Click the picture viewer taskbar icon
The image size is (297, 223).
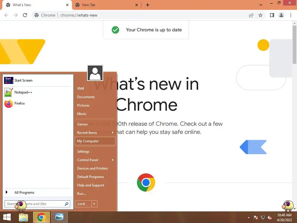point(59,217)
